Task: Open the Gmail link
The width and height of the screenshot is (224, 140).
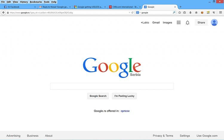Action: pyautogui.click(x=156, y=23)
